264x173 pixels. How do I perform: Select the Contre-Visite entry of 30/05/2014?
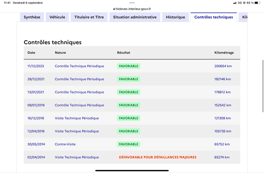[x=65, y=144]
